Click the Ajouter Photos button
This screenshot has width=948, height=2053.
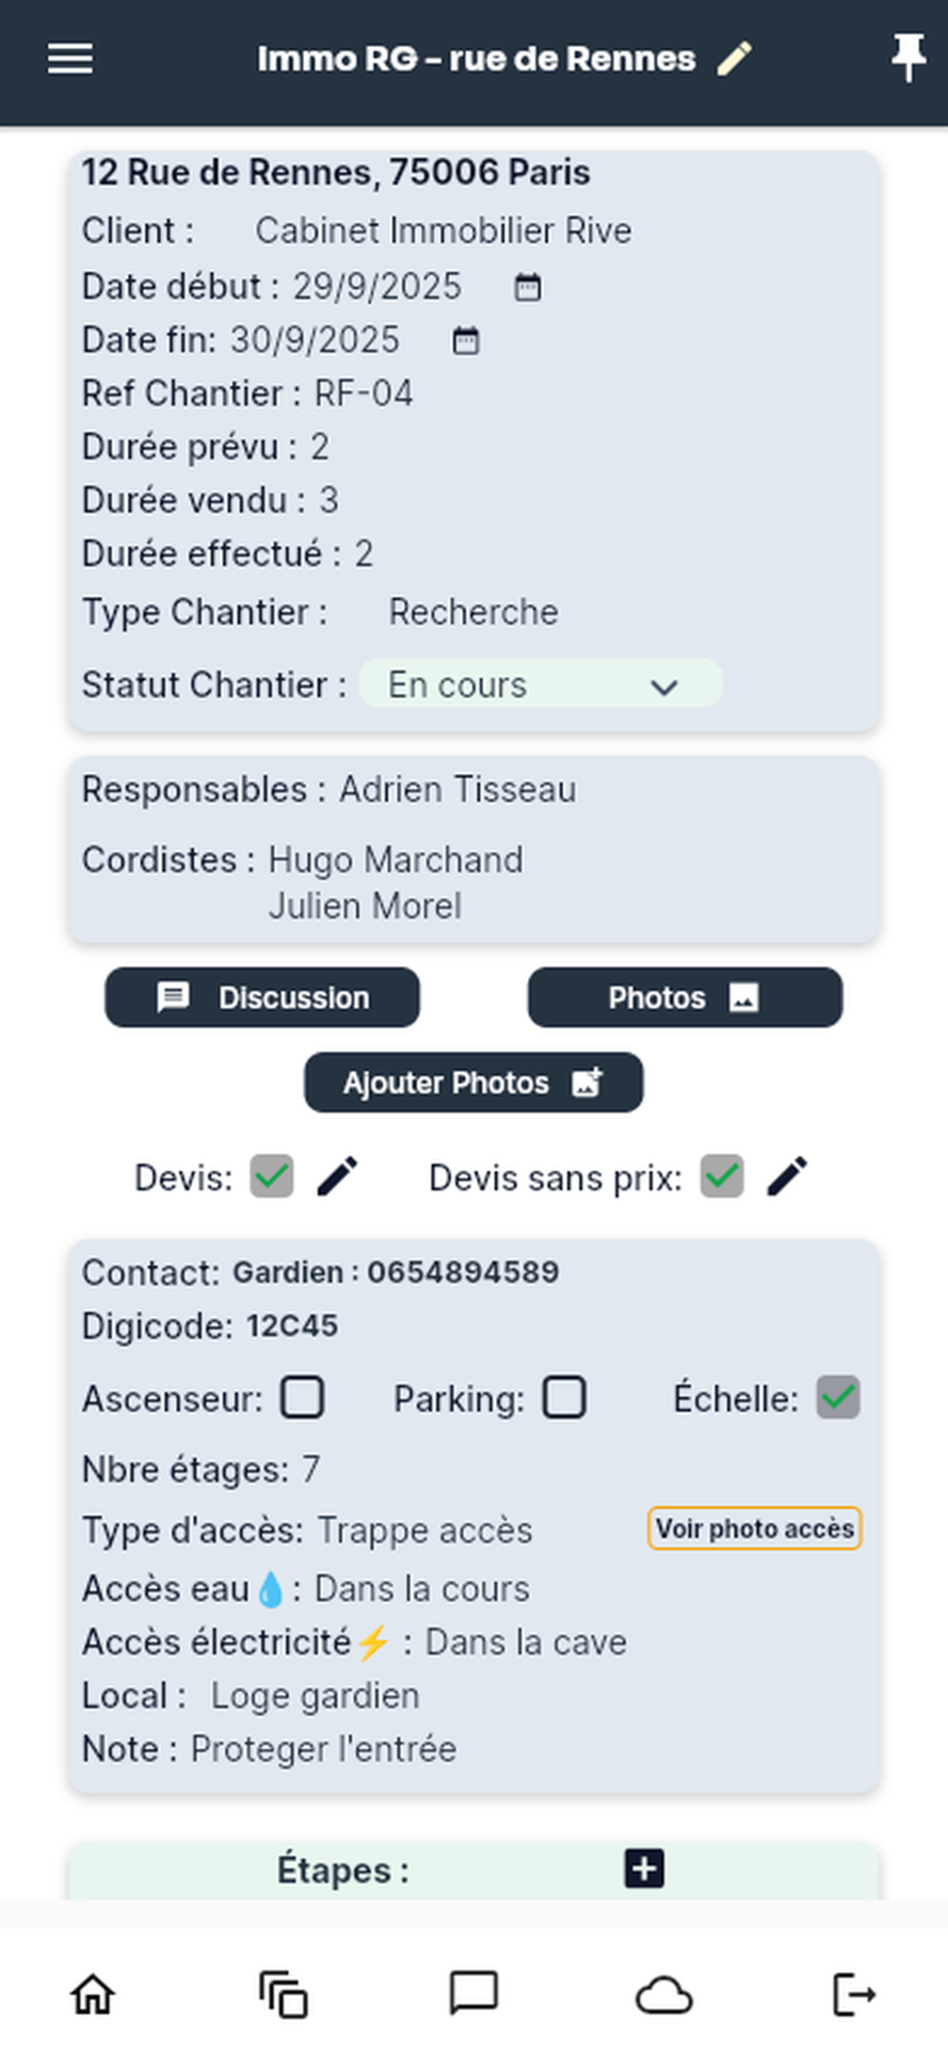coord(473,1083)
